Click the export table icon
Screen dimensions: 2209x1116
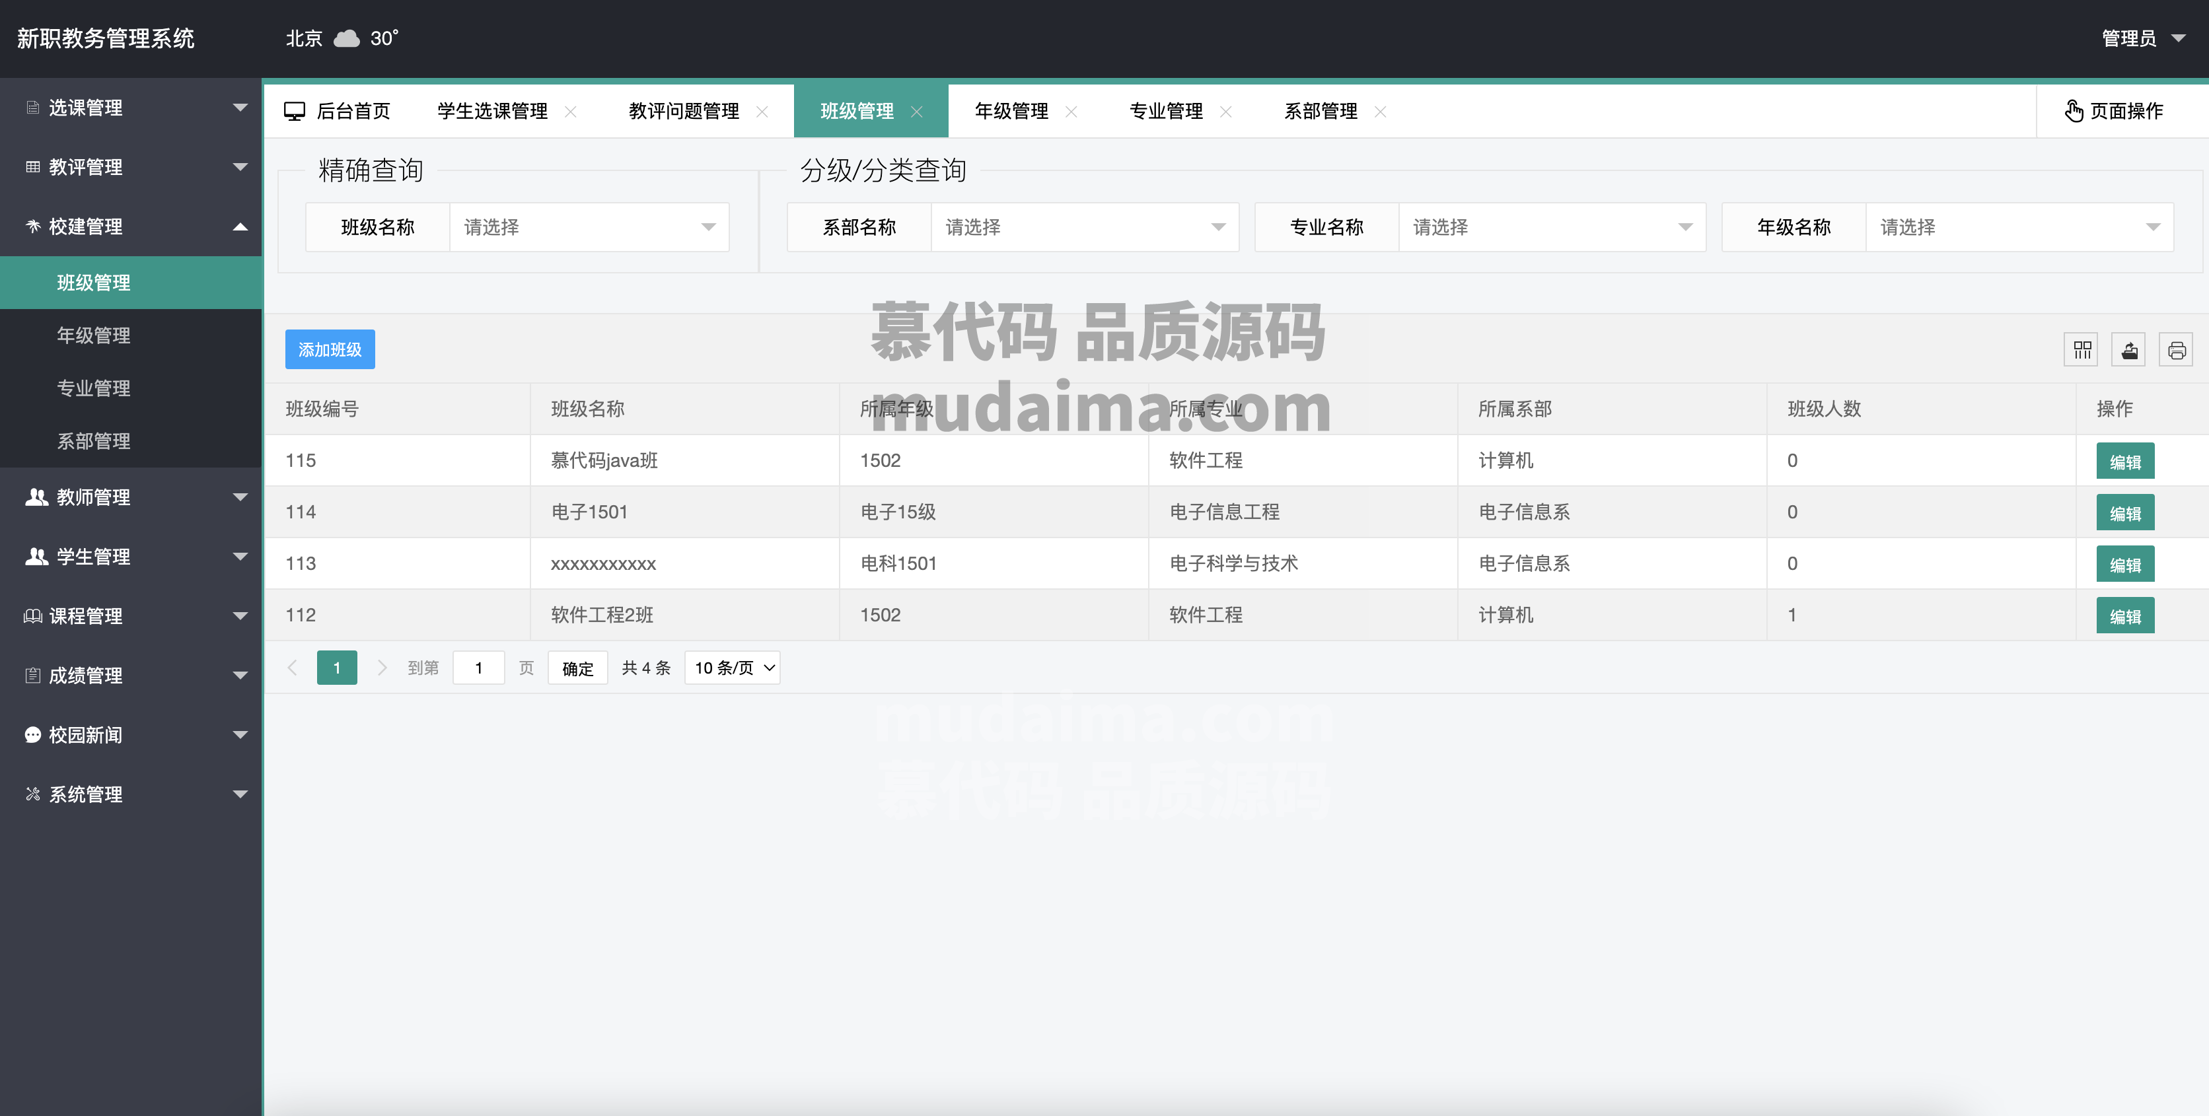(x=2128, y=350)
